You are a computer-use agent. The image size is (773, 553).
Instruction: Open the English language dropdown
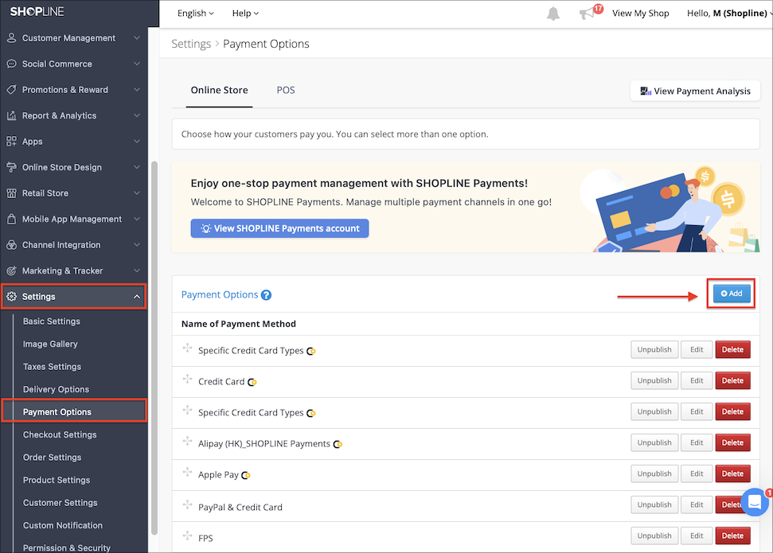coord(195,13)
